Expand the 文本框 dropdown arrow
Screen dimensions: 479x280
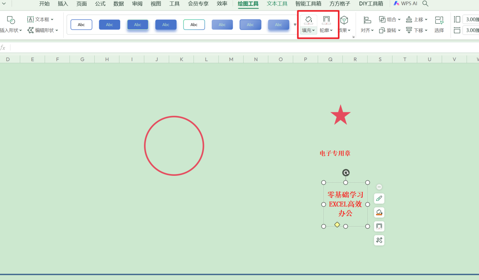52,19
